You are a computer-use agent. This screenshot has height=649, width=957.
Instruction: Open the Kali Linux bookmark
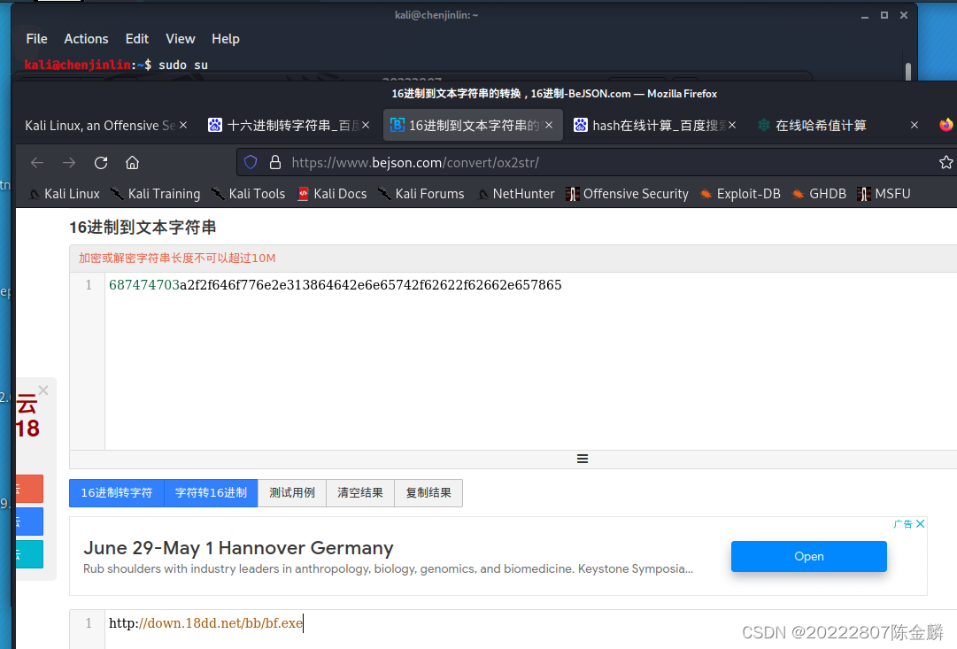[x=64, y=194]
